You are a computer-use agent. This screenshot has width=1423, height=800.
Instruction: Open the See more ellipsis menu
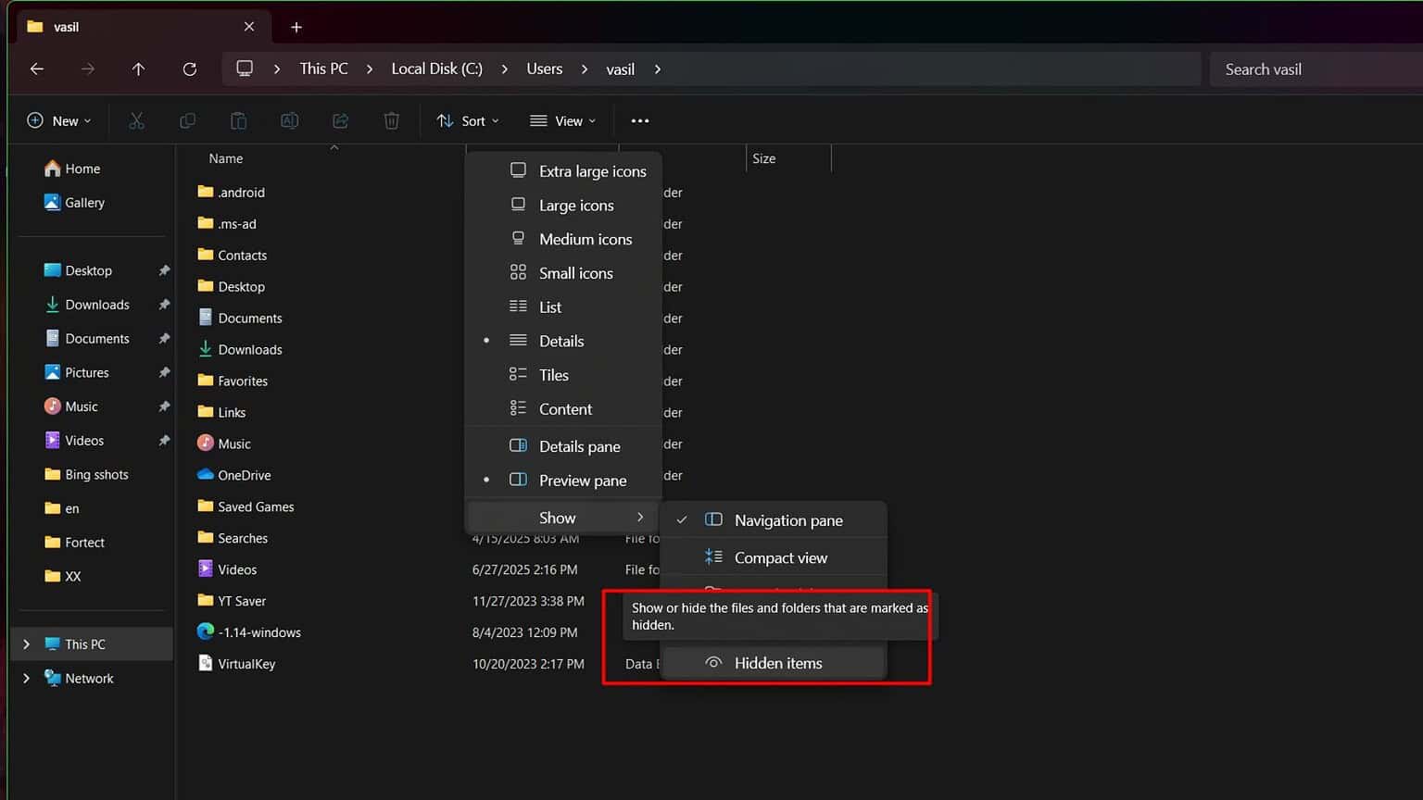(639, 120)
